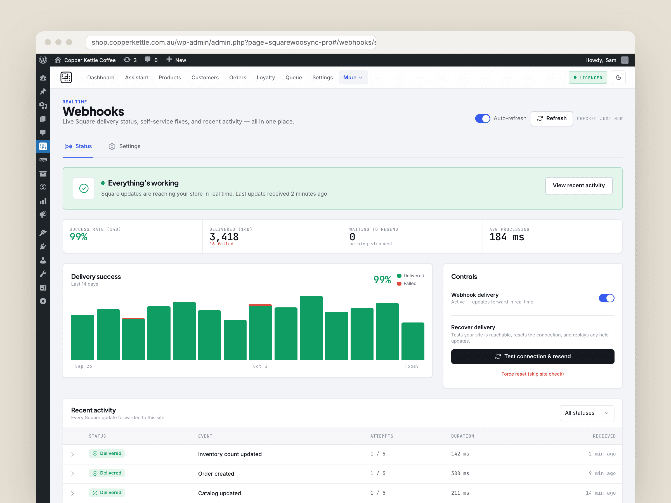Open Appearance brush sidebar icon
Image resolution: width=671 pixels, height=503 pixels.
(x=43, y=232)
